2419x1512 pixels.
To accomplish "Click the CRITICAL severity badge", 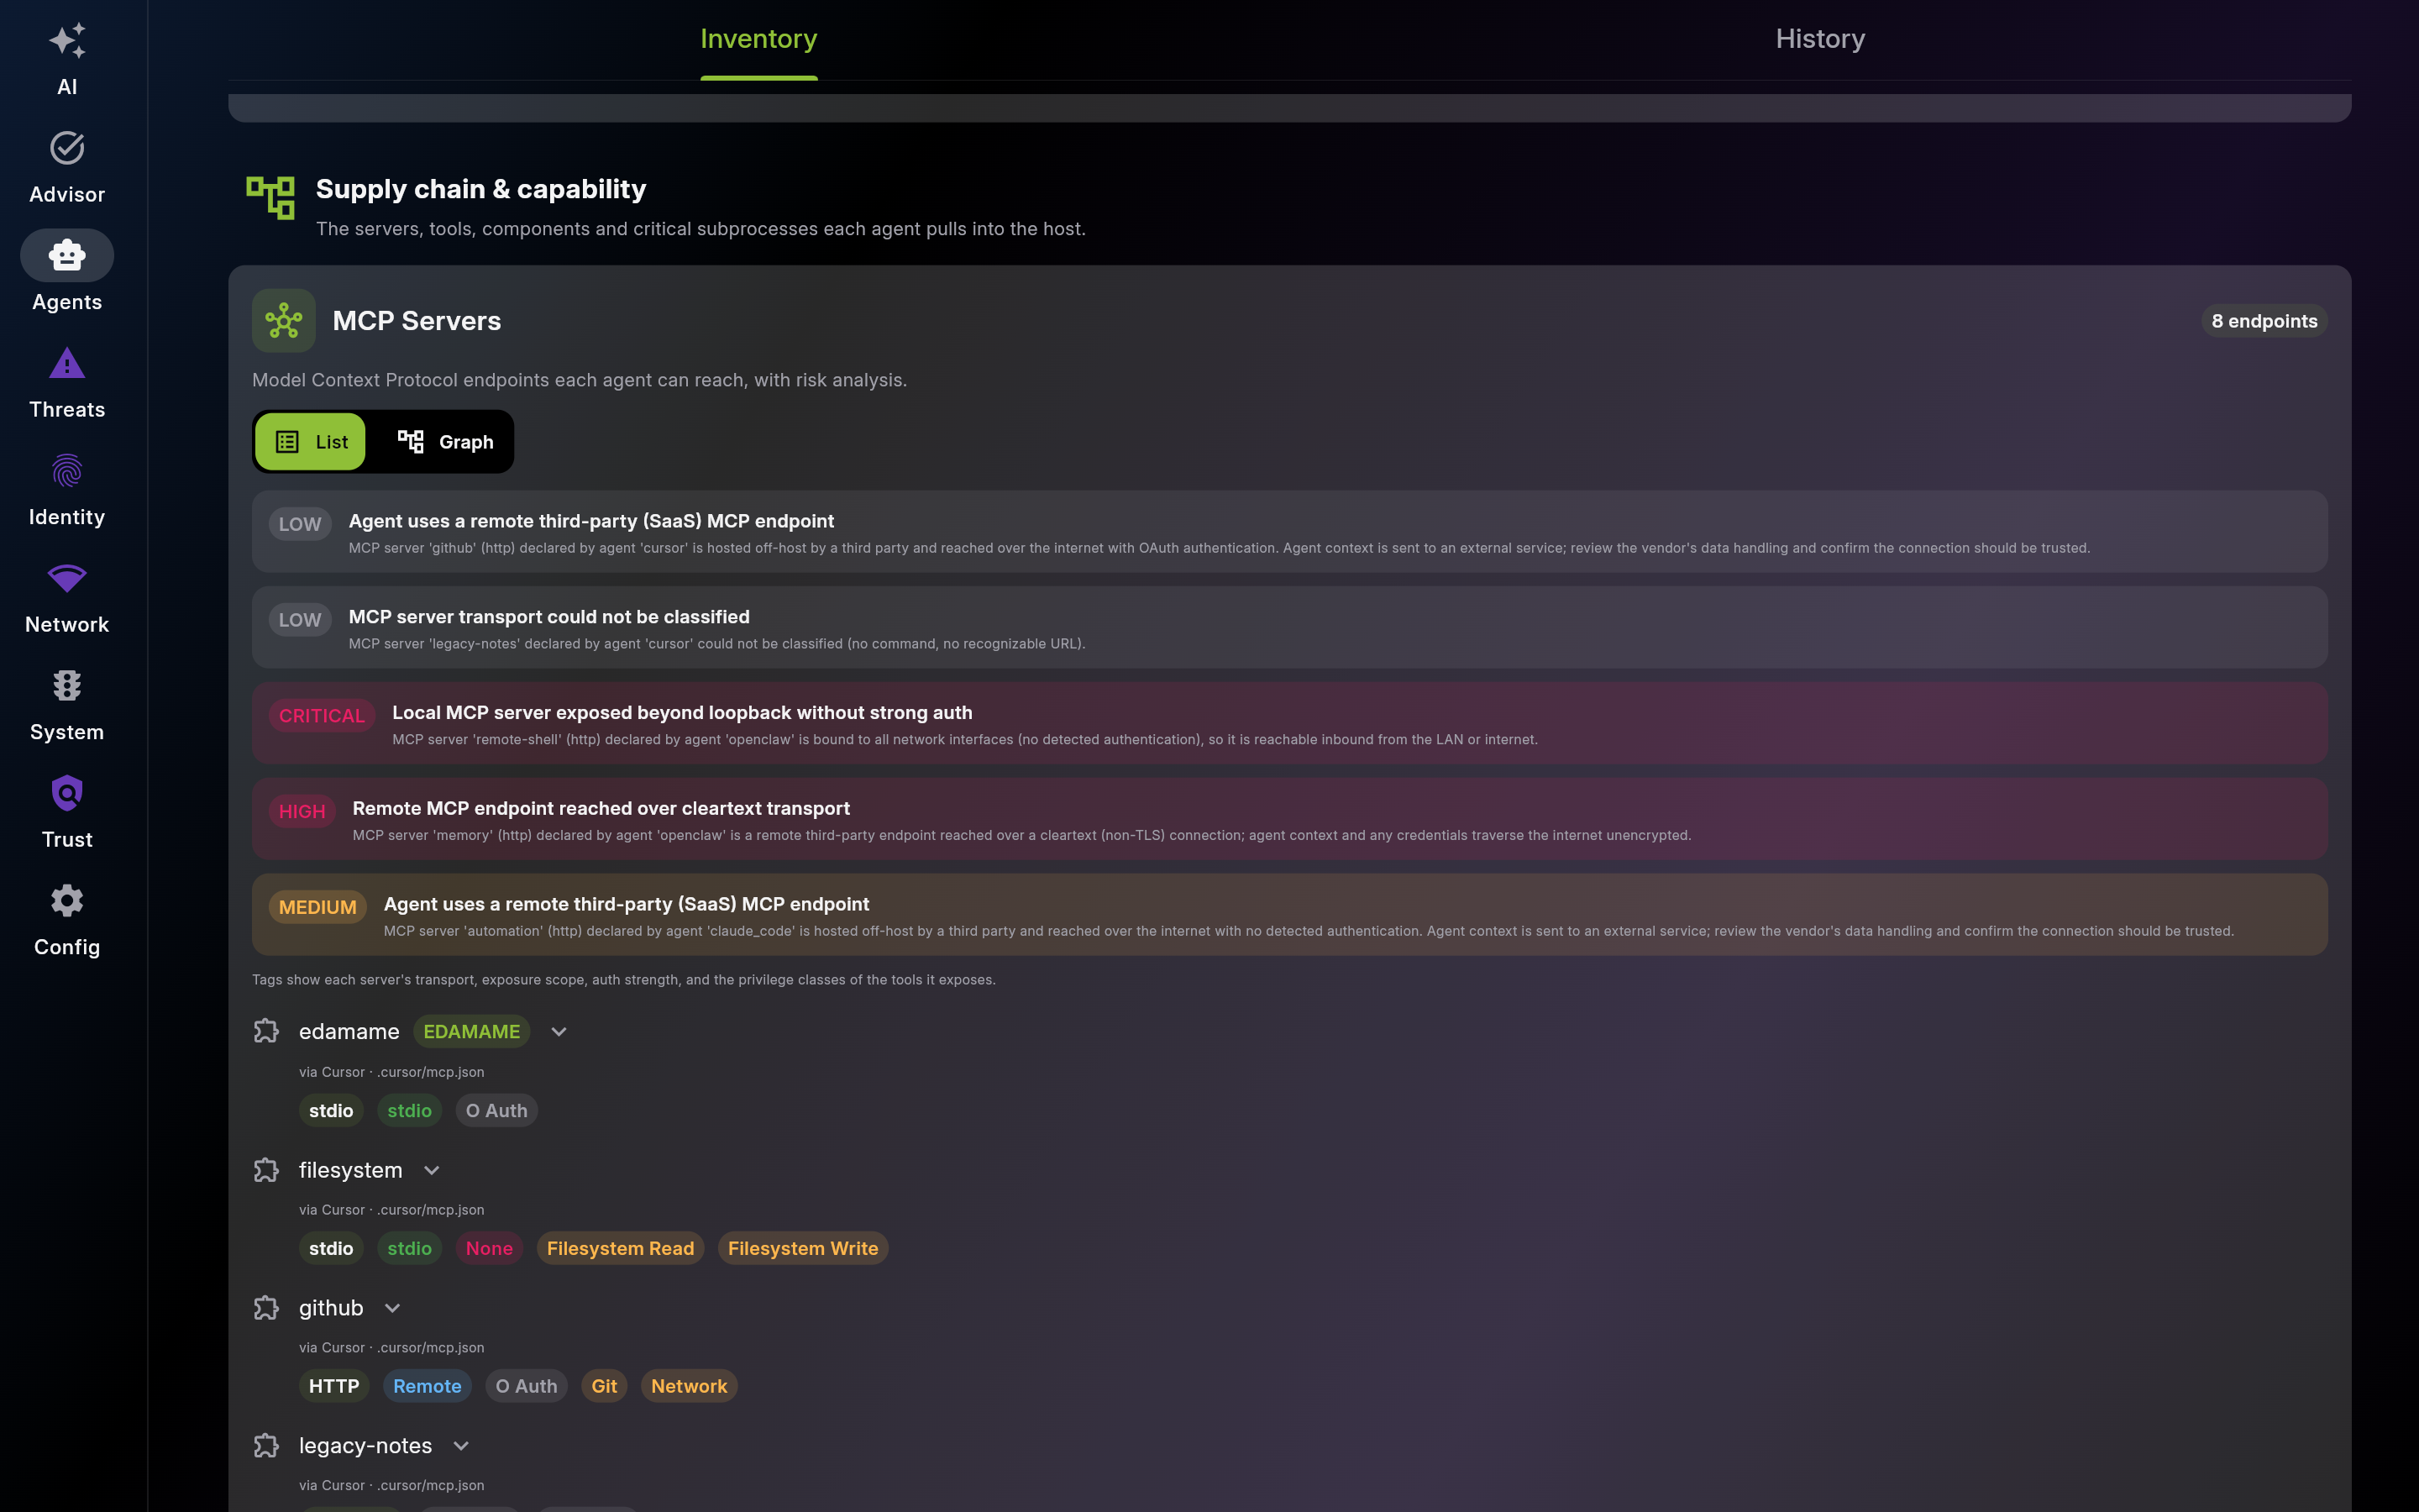I will (322, 716).
